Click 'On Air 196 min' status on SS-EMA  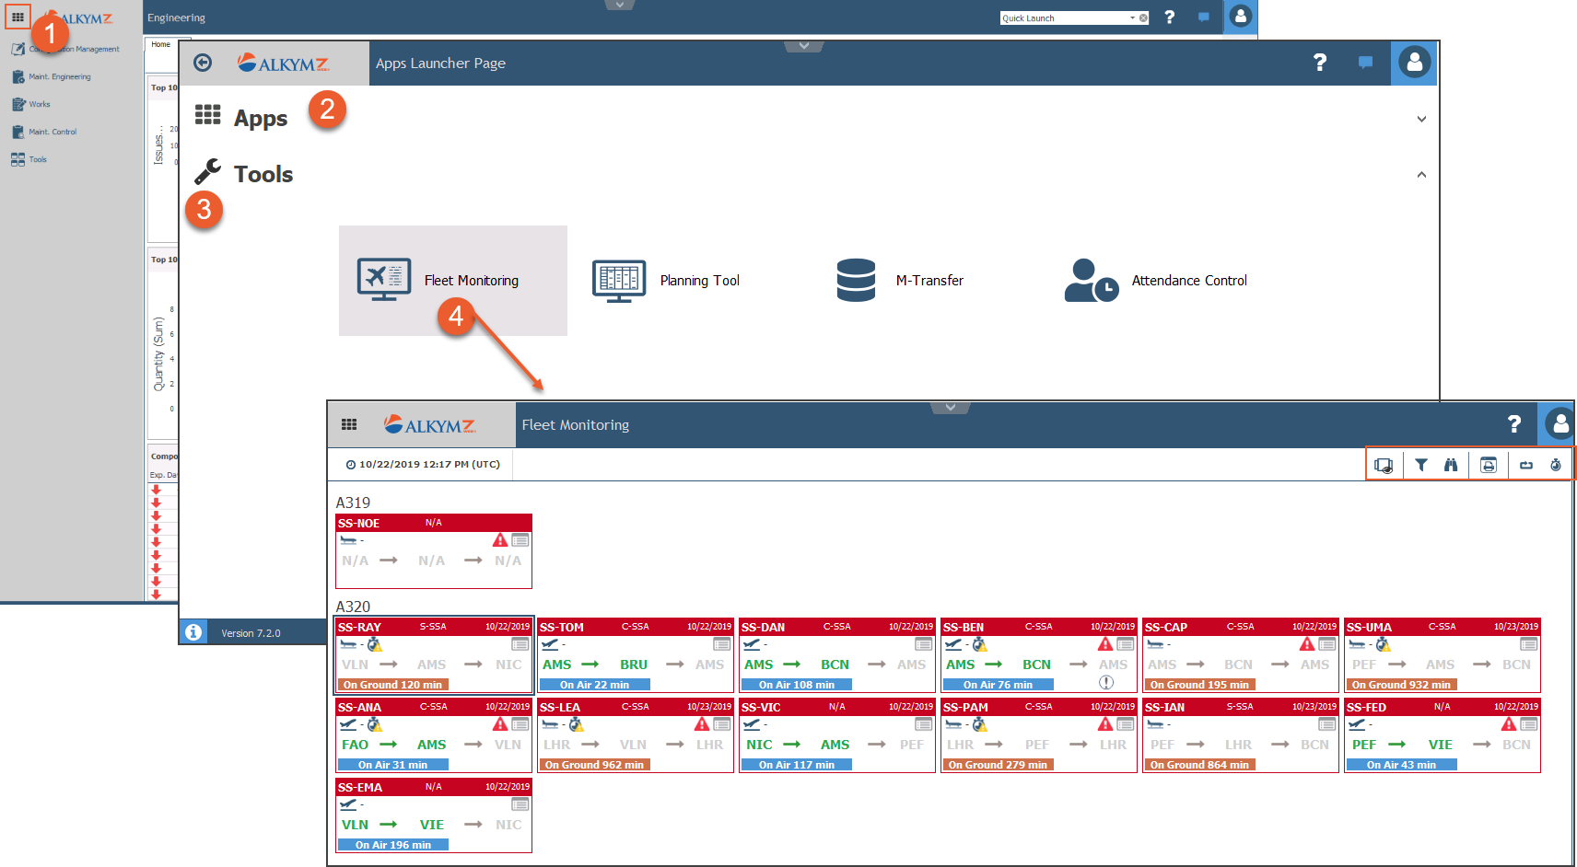(x=392, y=845)
